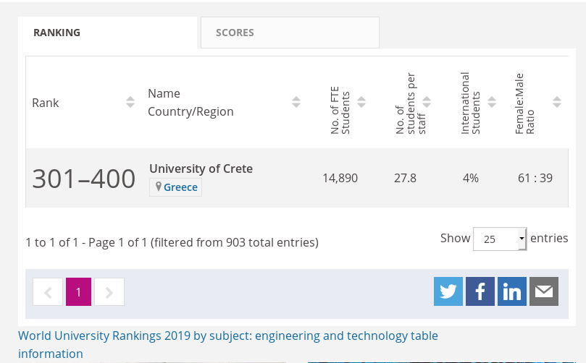
Task: Open World University Rankings 2019 engineering link
Action: click(228, 345)
